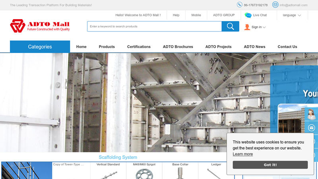Click the magnifier search button
The image size is (318, 179).
pyautogui.click(x=231, y=26)
